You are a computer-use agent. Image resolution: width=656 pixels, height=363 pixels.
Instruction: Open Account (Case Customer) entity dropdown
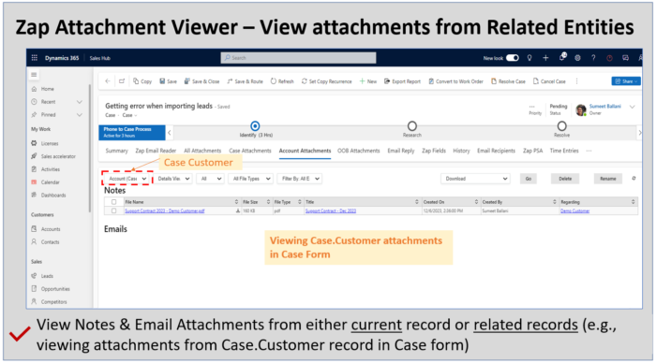tap(127, 179)
